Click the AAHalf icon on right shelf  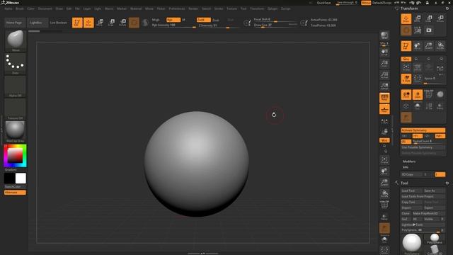click(x=384, y=86)
